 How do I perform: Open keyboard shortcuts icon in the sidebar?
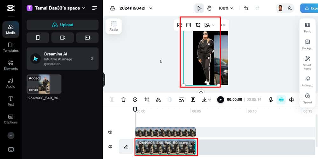coord(11,149)
